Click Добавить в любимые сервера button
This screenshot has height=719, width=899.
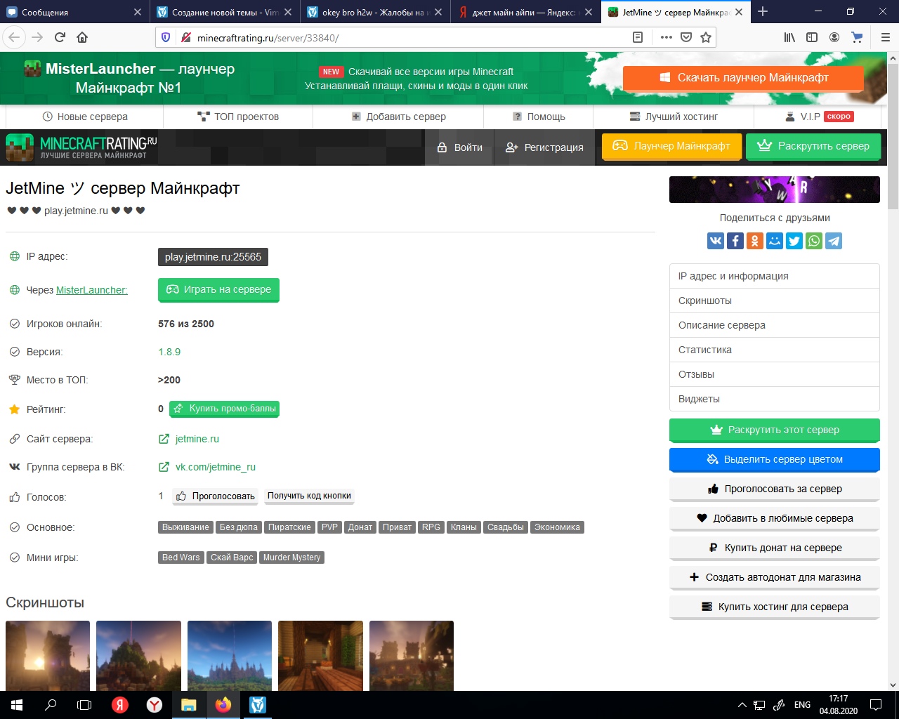pyautogui.click(x=775, y=518)
